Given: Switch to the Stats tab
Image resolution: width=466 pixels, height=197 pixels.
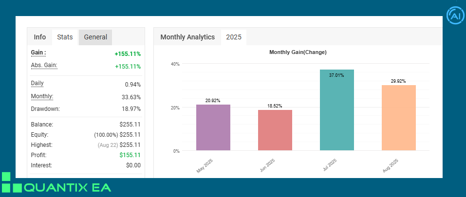Looking at the screenshot, I should [x=65, y=37].
